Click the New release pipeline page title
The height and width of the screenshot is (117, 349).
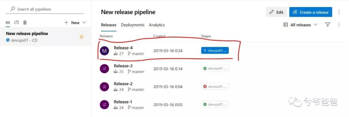tap(128, 12)
